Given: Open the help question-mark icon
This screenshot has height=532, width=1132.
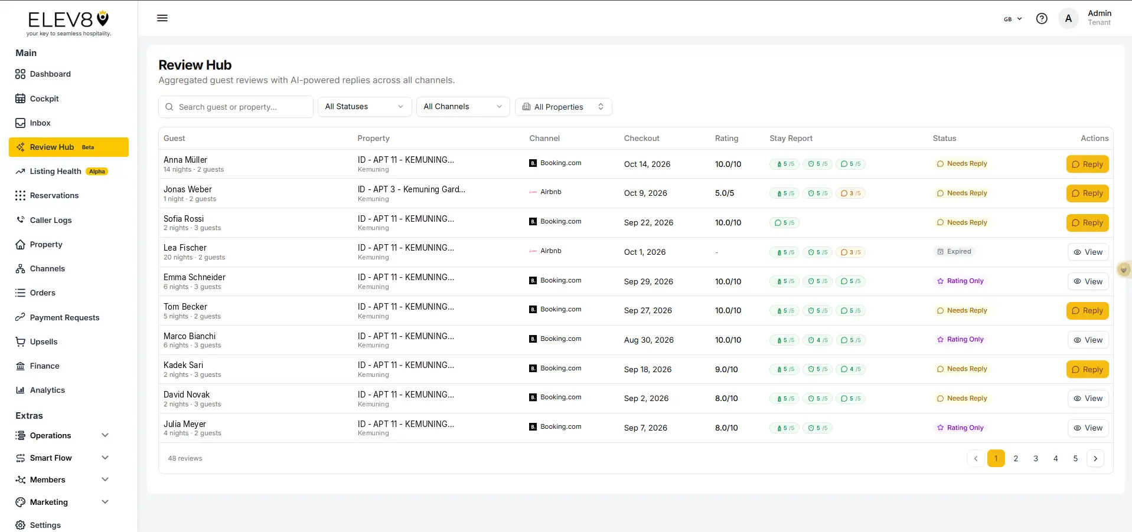Looking at the screenshot, I should tap(1042, 19).
